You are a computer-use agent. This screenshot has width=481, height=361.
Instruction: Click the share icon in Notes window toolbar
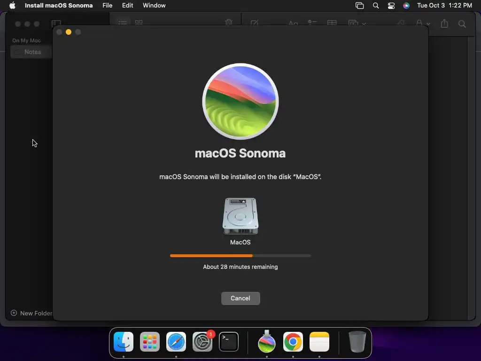(x=444, y=24)
